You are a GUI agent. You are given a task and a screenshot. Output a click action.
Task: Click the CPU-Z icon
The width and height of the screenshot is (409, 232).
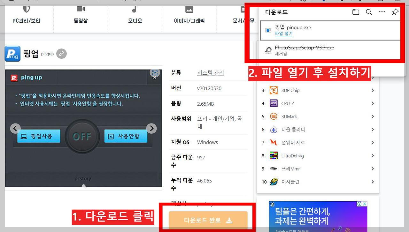click(274, 103)
